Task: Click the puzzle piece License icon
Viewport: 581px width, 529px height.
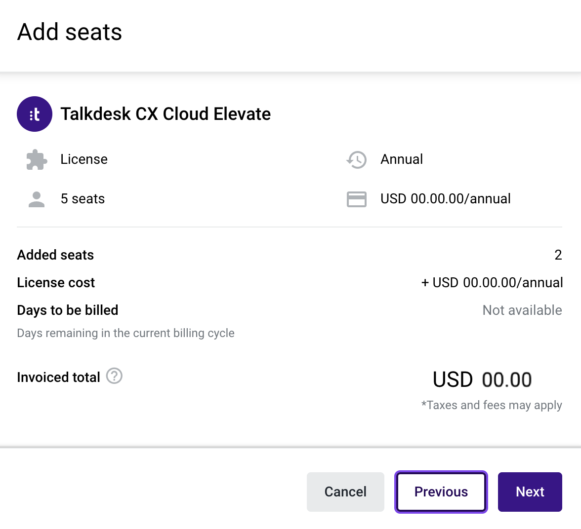Action: (x=37, y=159)
